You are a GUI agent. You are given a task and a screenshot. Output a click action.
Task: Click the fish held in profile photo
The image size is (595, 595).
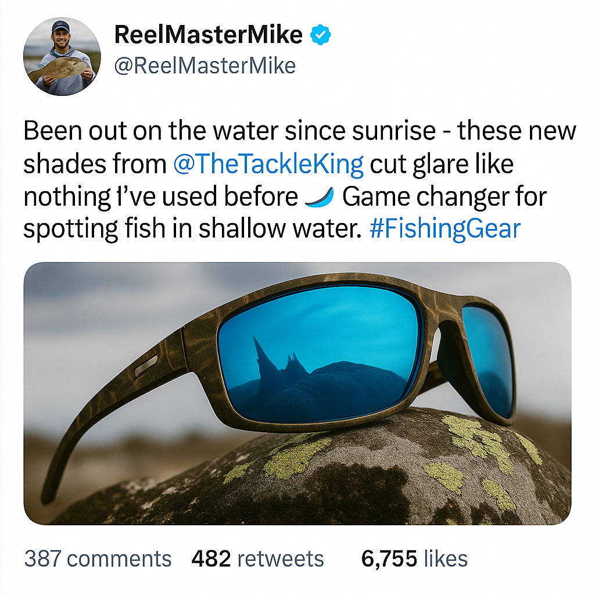tap(58, 68)
